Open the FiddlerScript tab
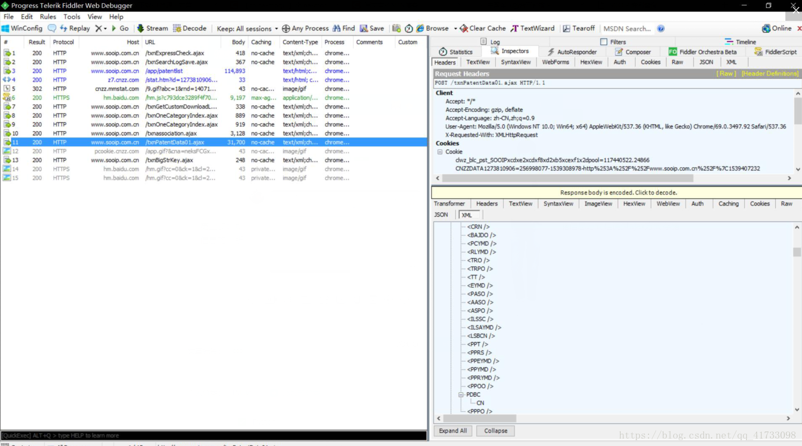802x446 pixels. pos(776,52)
